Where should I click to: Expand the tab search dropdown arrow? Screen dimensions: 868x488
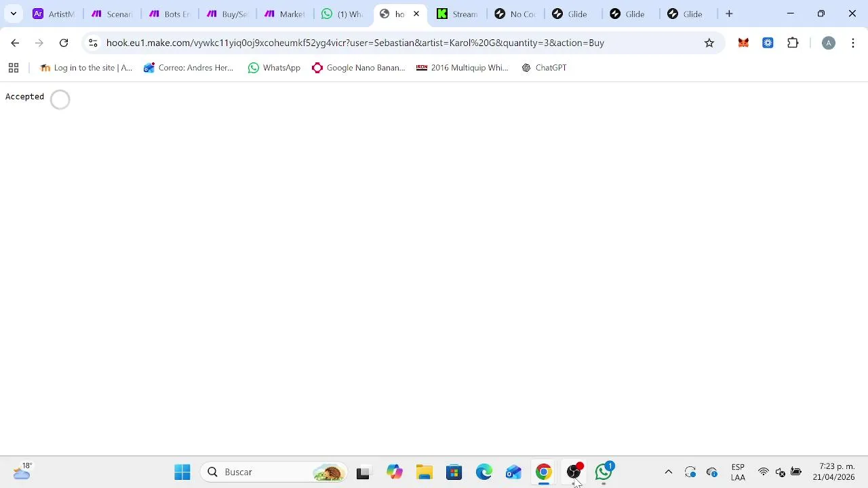(x=13, y=14)
